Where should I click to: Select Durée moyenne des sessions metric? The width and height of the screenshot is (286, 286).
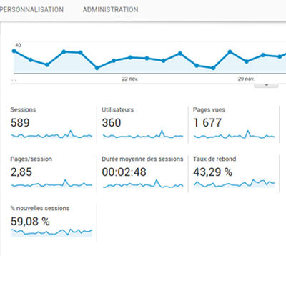tap(142, 174)
